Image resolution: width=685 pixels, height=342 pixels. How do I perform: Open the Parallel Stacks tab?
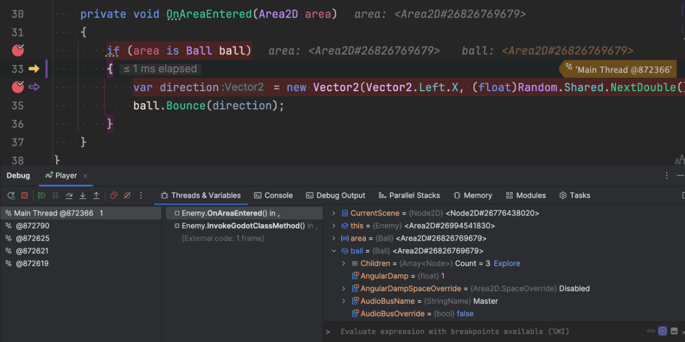409,196
